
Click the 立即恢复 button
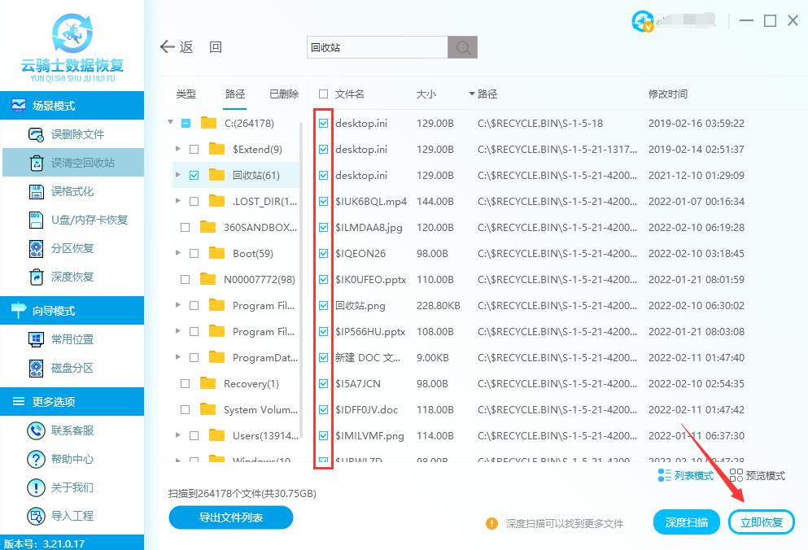point(761,522)
